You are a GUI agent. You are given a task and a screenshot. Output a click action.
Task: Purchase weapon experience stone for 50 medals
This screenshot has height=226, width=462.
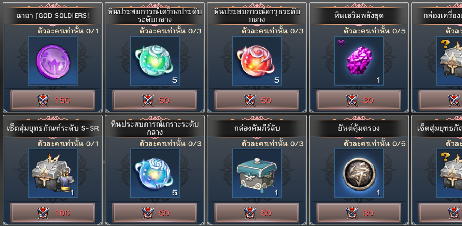257,100
